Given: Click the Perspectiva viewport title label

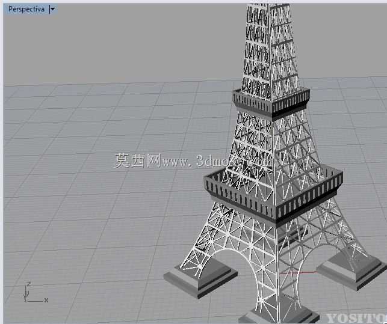Looking at the screenshot, I should [26, 10].
